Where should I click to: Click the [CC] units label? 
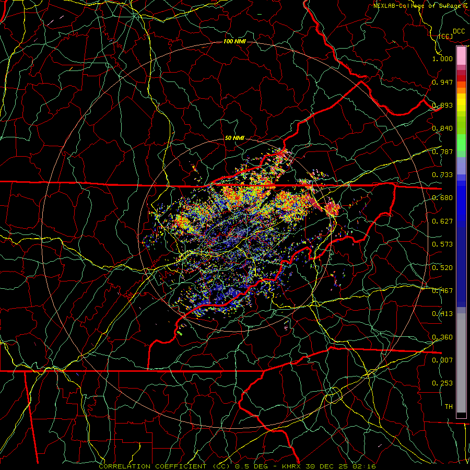(x=446, y=37)
